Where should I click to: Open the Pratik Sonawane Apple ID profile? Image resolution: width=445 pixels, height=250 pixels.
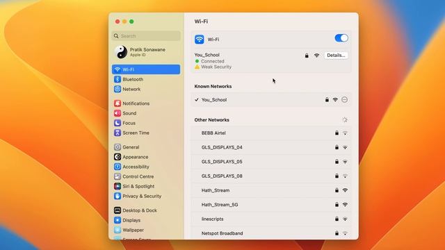(x=146, y=52)
